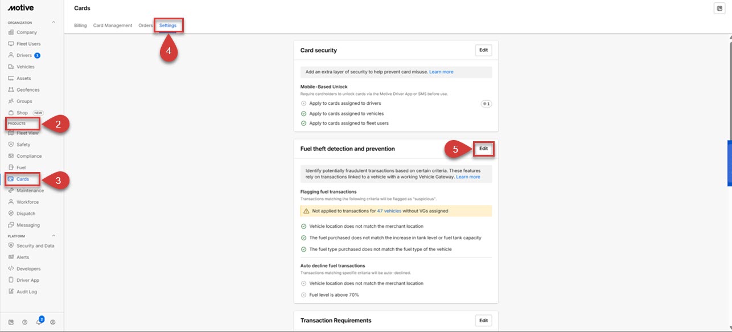Click the top-right corner panel icon
The width and height of the screenshot is (732, 332).
point(719,8)
